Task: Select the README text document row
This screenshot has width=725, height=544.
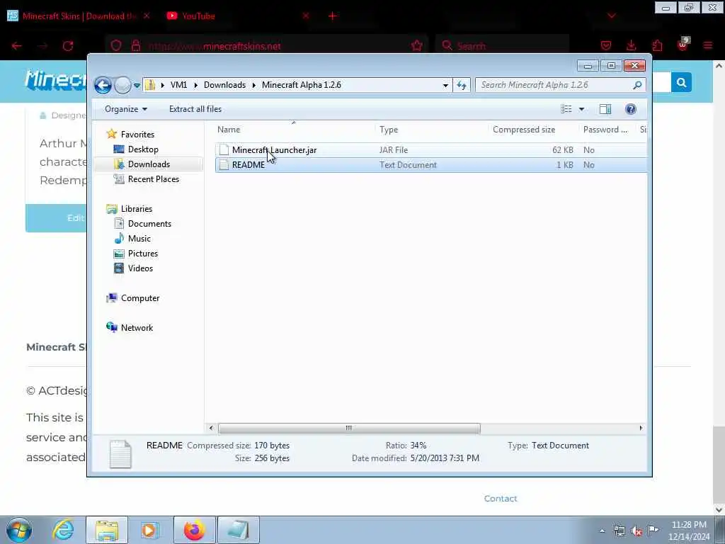Action: click(430, 165)
